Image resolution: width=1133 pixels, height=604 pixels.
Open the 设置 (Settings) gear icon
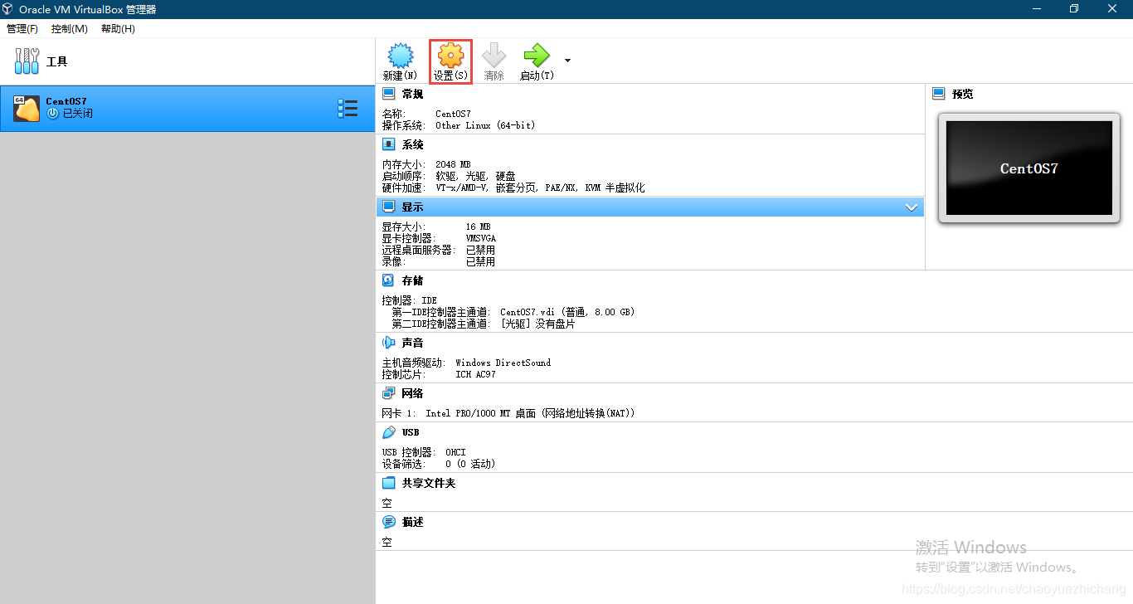click(450, 60)
